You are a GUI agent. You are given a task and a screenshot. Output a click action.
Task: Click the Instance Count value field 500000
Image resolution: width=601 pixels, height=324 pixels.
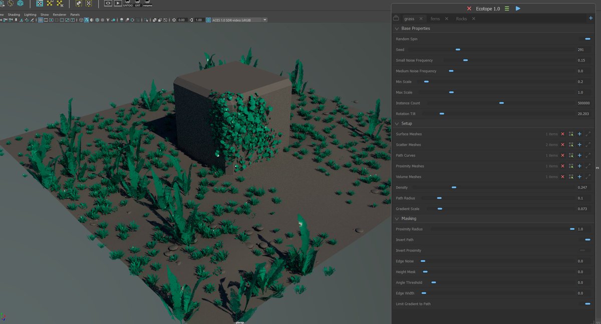pyautogui.click(x=583, y=103)
